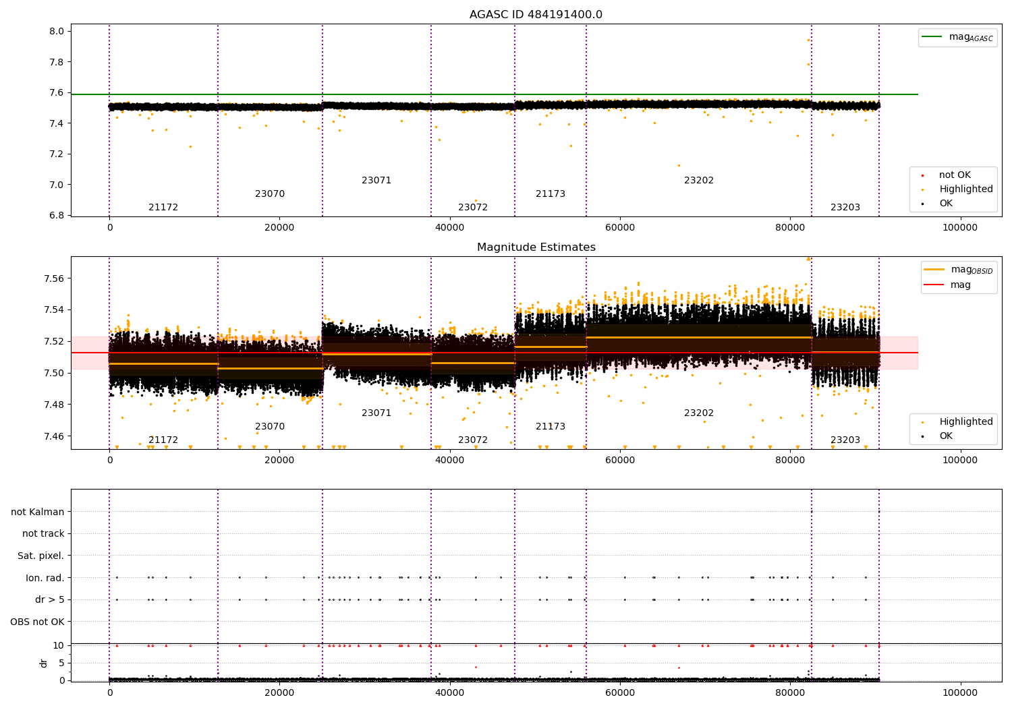Viewport: 1012px width, 708px height.
Task: Click the '10' tick on the dr axis
Action: coord(59,645)
